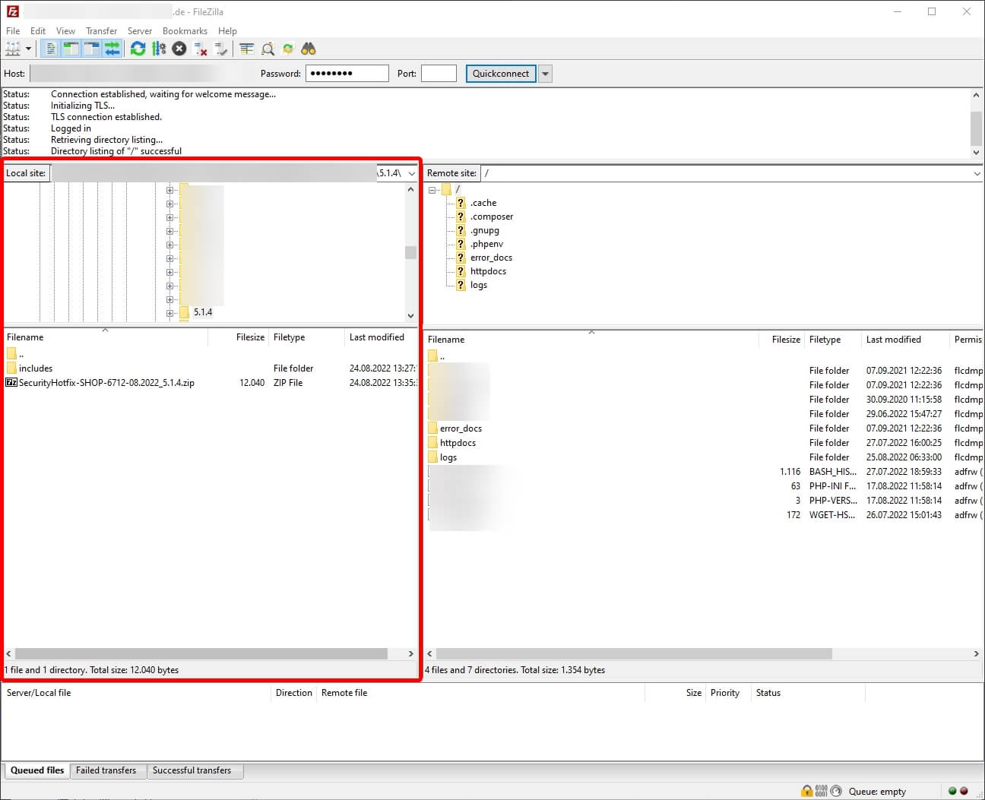Toggle local directory tree display
This screenshot has width=985, height=800.
(x=71, y=49)
